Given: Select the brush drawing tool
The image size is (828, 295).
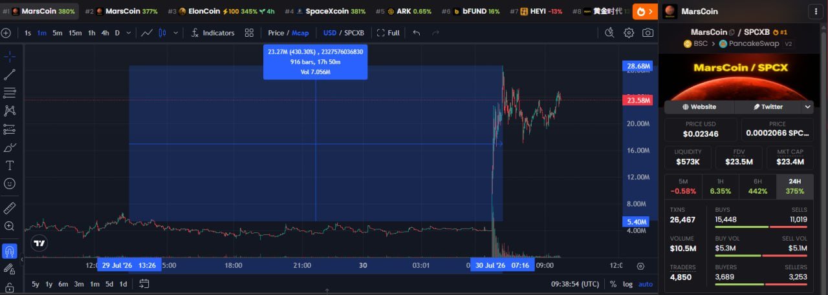Looking at the screenshot, I should click(10, 147).
